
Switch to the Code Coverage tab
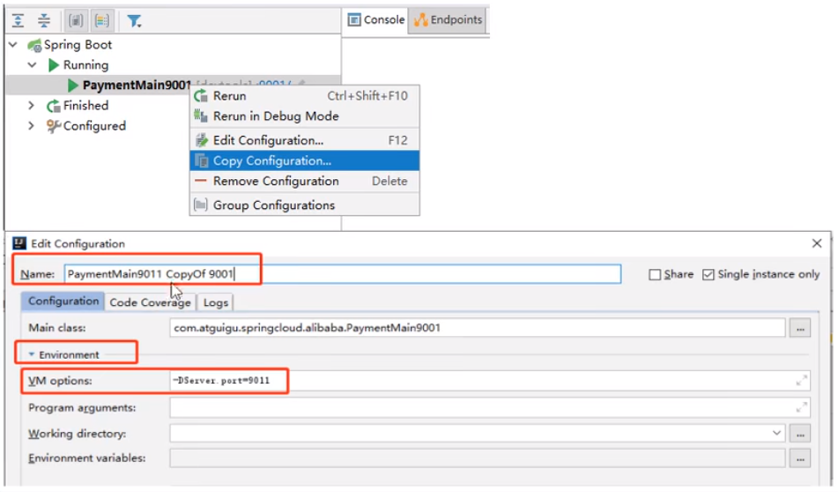tap(150, 302)
